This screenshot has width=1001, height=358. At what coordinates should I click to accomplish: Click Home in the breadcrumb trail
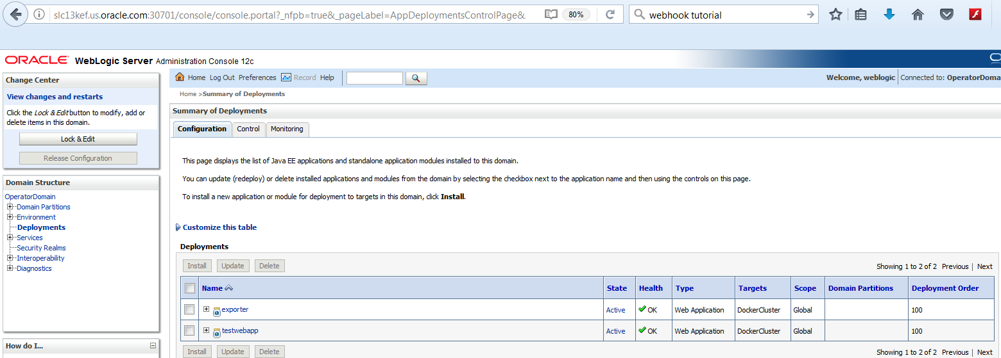click(188, 94)
